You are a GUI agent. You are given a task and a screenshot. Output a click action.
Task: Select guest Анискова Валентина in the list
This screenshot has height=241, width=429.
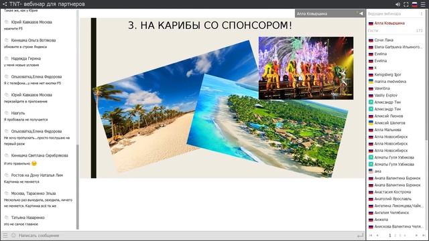[398, 226]
